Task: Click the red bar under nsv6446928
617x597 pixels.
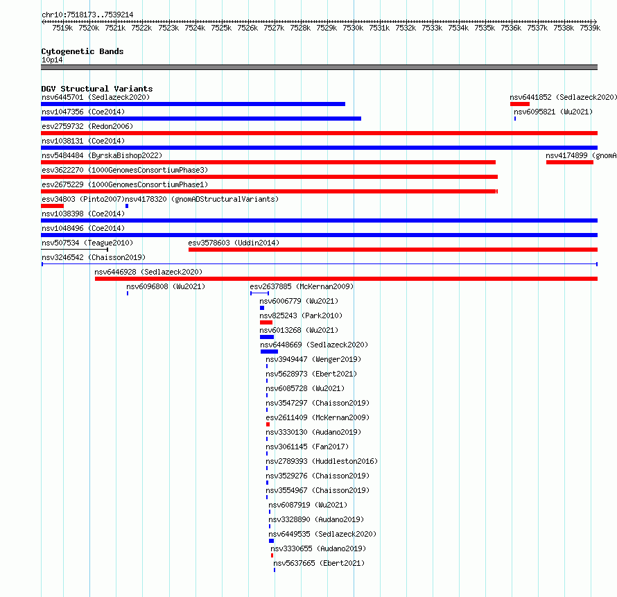Action: (346, 279)
